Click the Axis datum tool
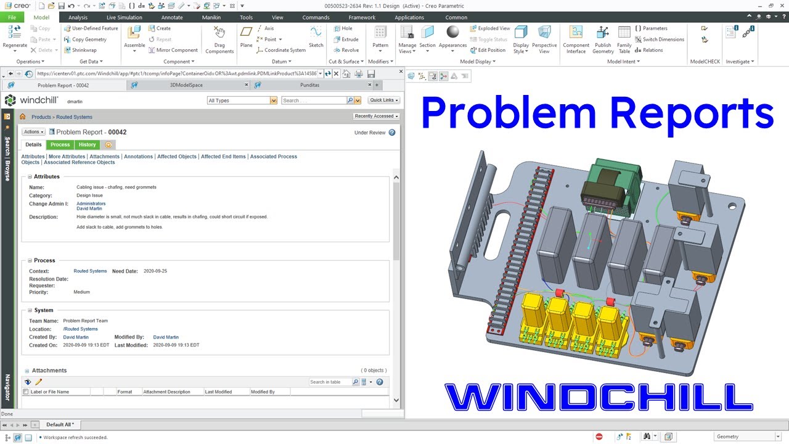The image size is (789, 444). pos(265,28)
